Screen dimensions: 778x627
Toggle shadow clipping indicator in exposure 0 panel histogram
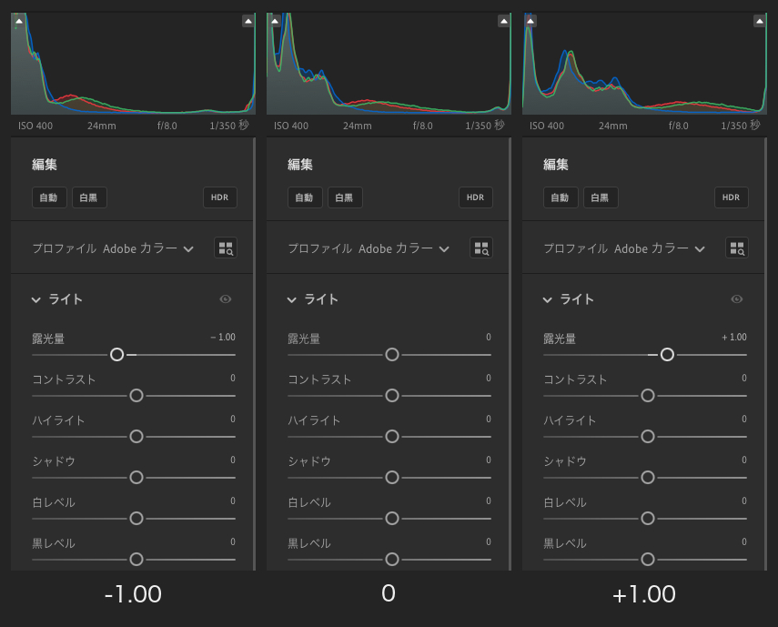pos(275,21)
